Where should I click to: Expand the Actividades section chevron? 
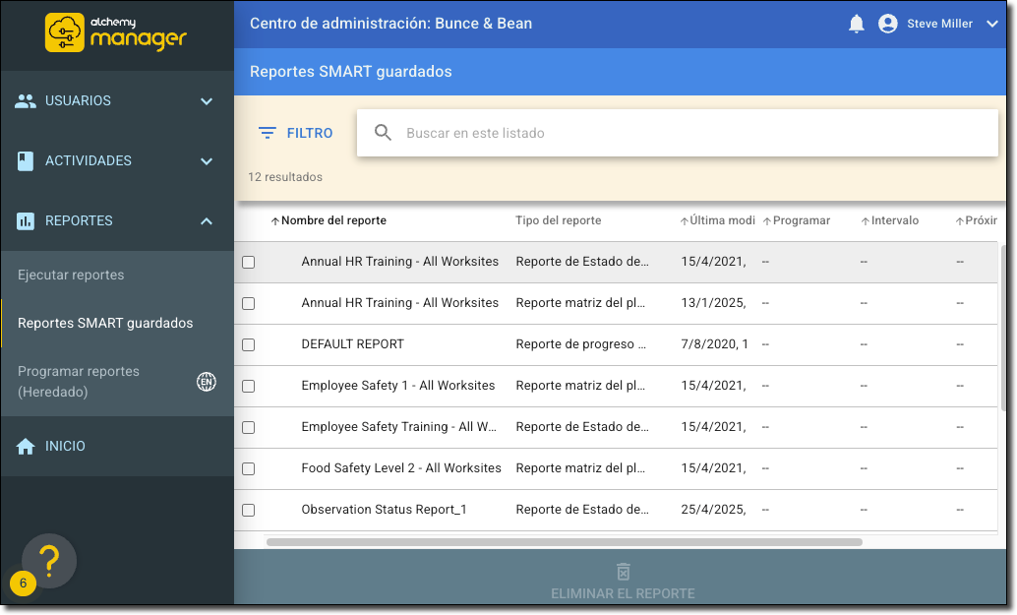pos(207,161)
